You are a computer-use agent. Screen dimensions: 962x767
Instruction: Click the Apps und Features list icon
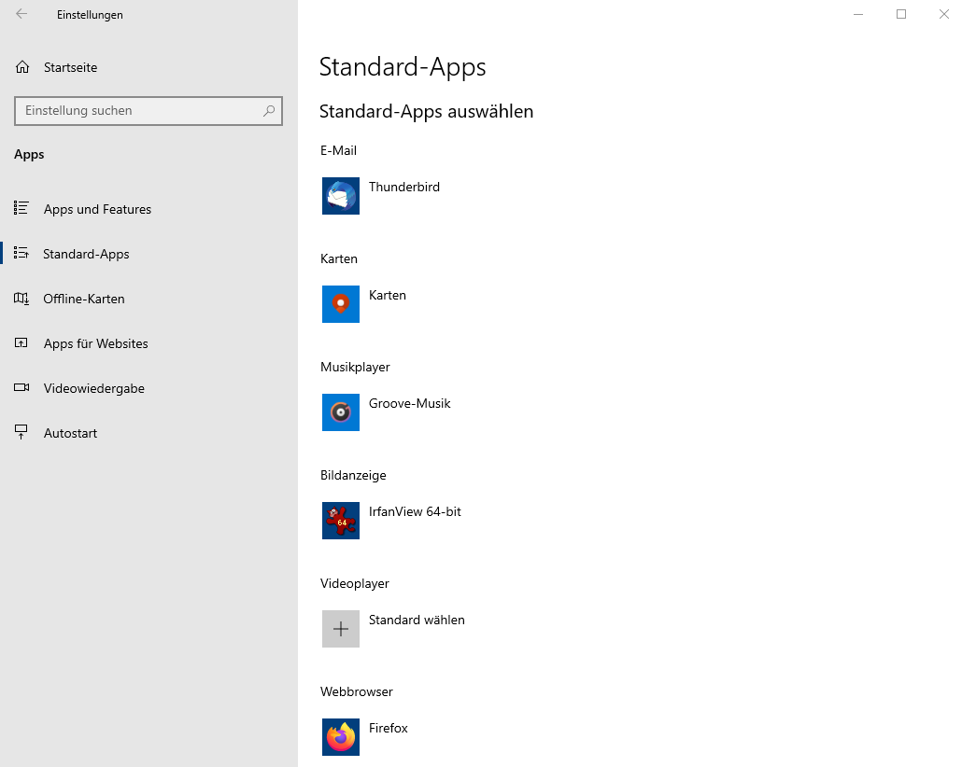(x=21, y=208)
